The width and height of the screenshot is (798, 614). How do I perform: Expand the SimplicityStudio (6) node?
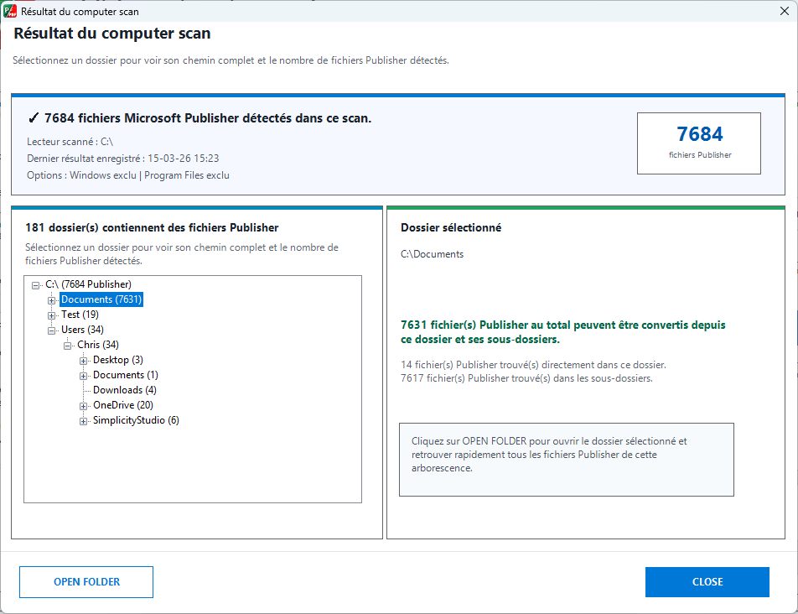pos(83,422)
